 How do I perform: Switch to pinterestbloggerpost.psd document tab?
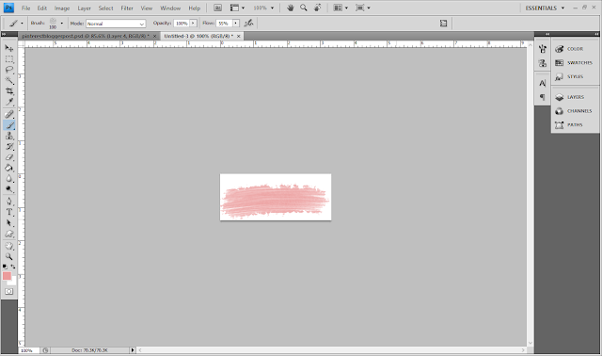pyautogui.click(x=86, y=36)
